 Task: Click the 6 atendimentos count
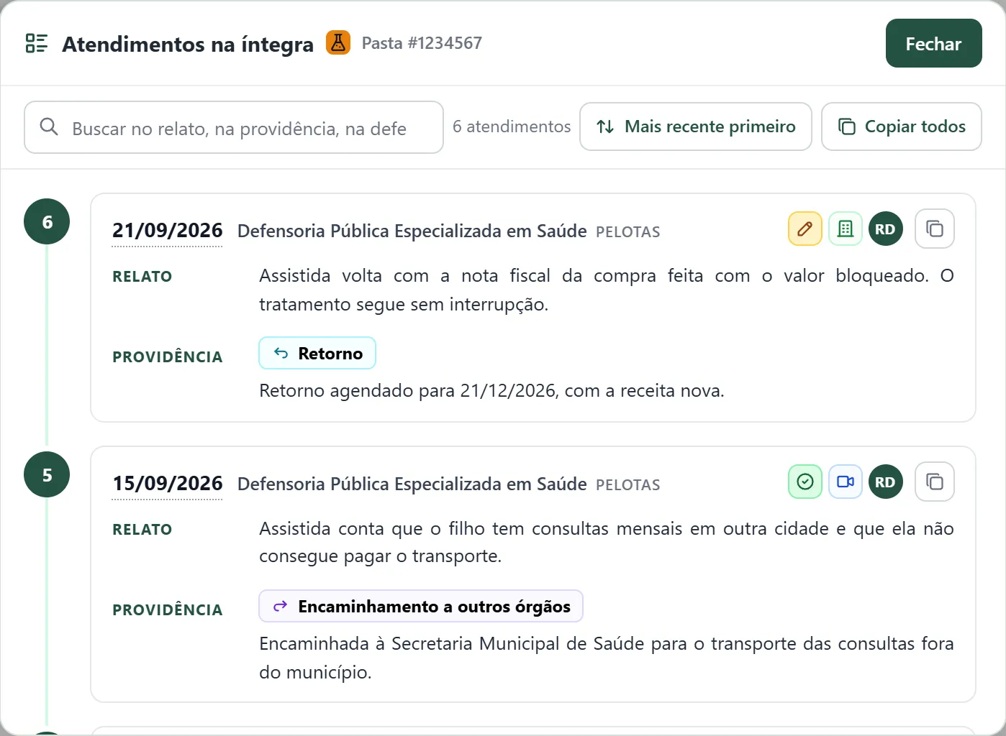(x=512, y=126)
